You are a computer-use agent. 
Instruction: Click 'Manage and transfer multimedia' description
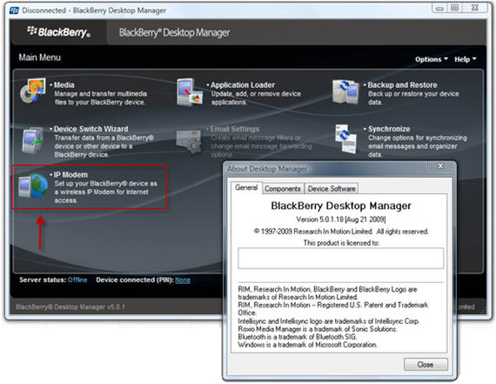coord(101,94)
